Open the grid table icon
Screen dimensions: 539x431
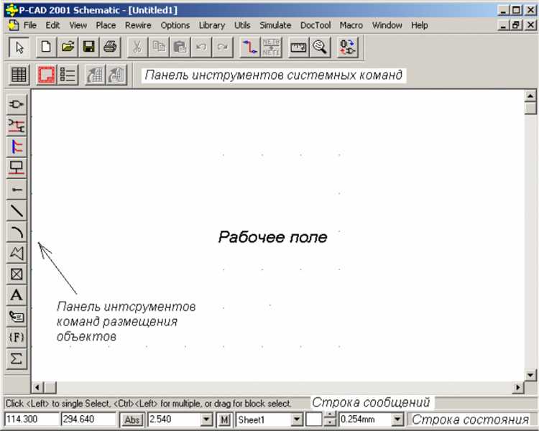19,75
